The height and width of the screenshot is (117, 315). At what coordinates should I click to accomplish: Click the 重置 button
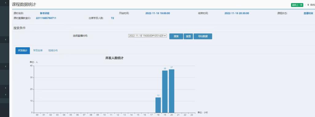point(188,36)
